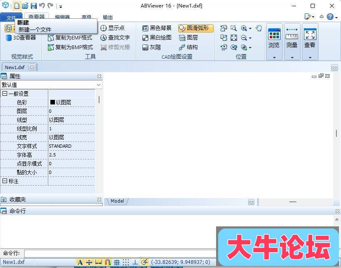The image size is (341, 268).
Task: Open the zoom out dropdown arrow
Action: pos(250,38)
